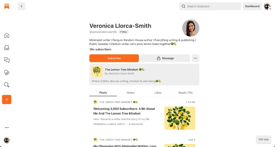Go to Home in sidebar
This screenshot has height=147, width=275.
(7, 35)
